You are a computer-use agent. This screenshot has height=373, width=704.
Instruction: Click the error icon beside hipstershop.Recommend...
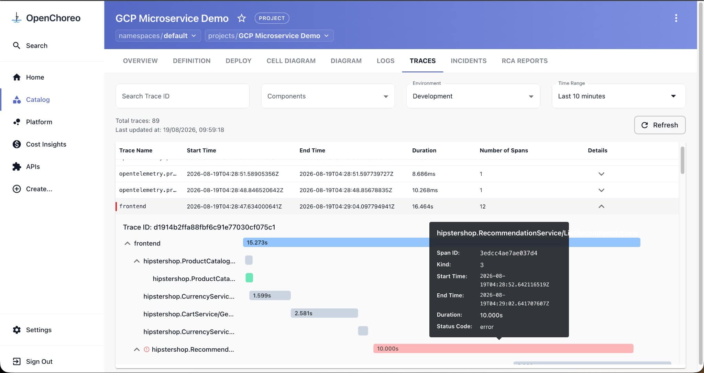point(146,349)
